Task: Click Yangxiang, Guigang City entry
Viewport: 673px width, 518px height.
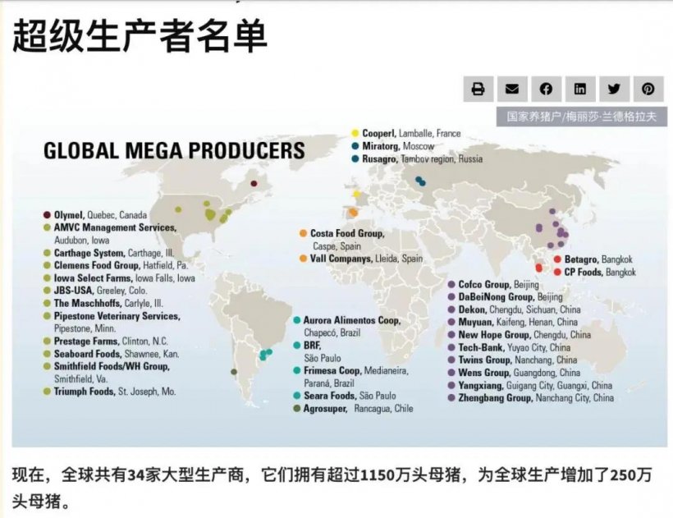Action: pyautogui.click(x=530, y=385)
